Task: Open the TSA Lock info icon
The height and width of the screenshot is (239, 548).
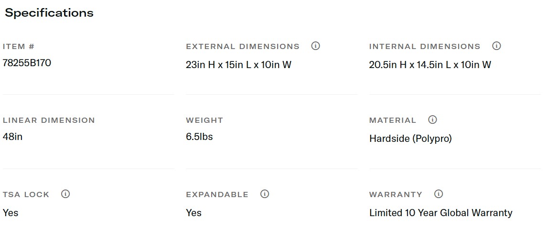Action: click(65, 194)
